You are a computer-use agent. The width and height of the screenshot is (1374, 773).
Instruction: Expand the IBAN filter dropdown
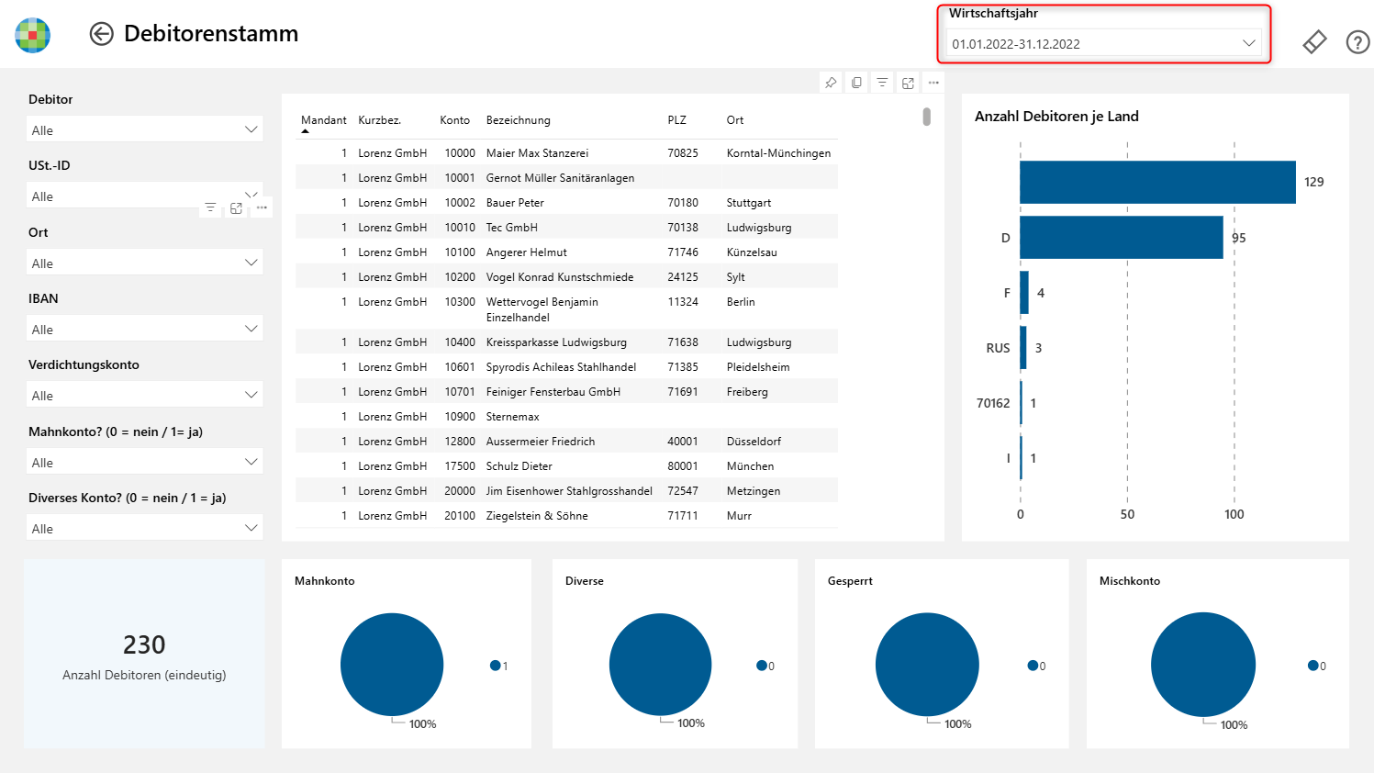(145, 329)
